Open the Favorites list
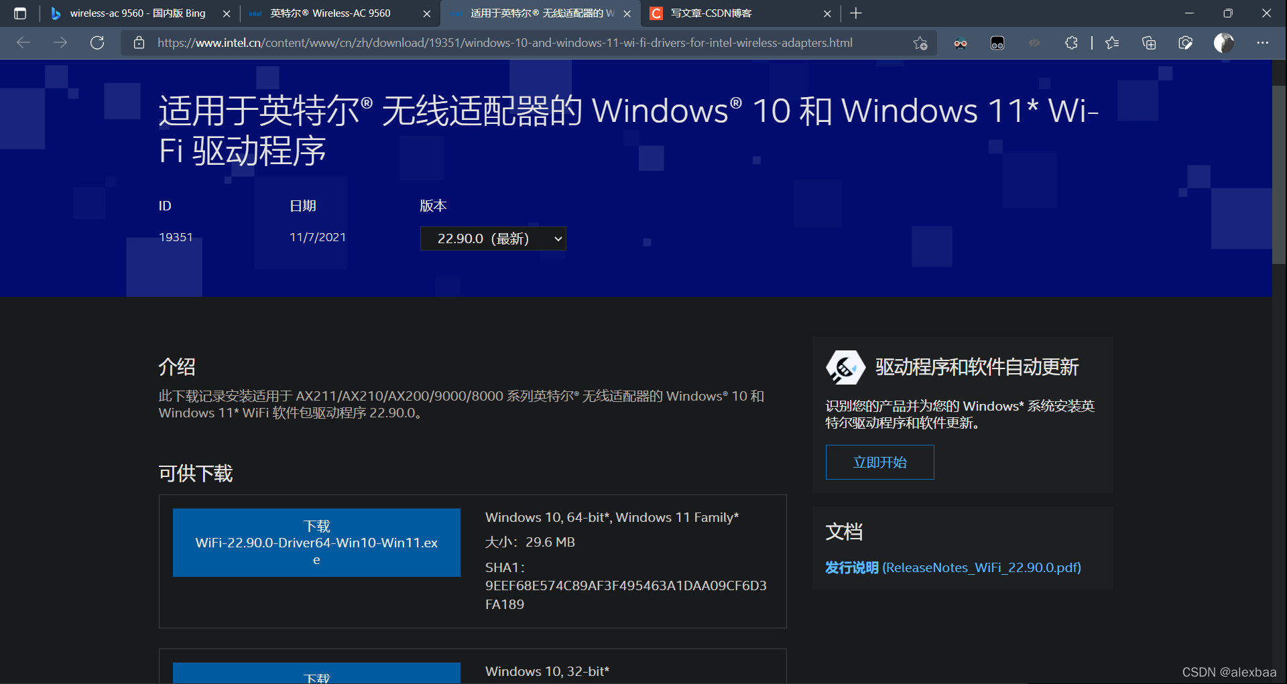 (1112, 43)
